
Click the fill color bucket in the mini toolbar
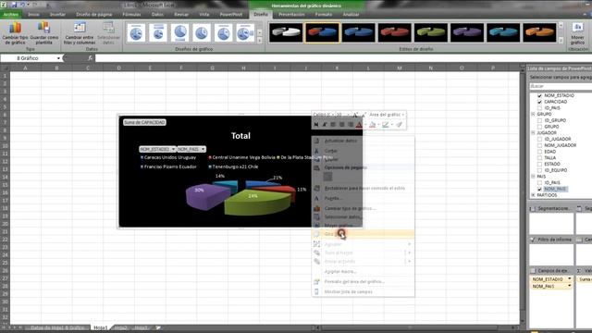point(372,124)
